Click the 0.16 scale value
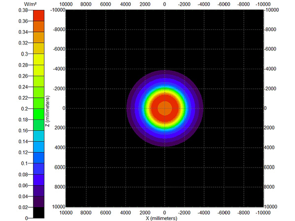 point(23,131)
